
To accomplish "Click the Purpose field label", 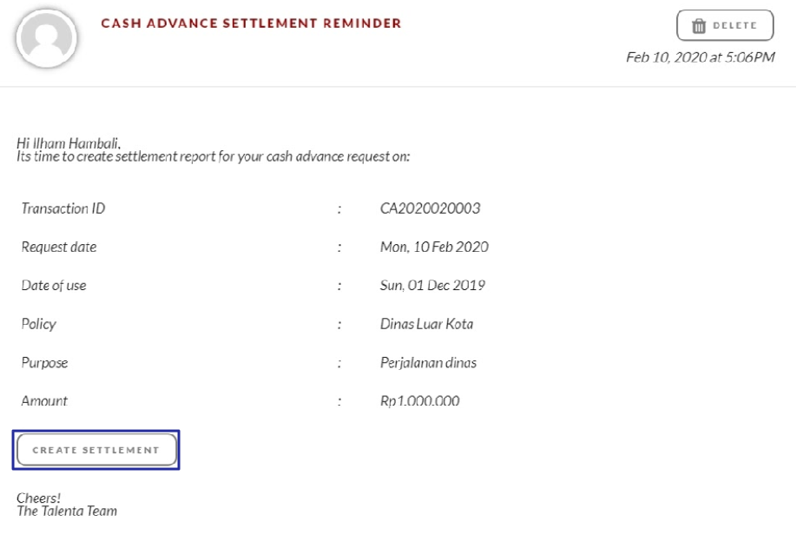I will click(44, 363).
